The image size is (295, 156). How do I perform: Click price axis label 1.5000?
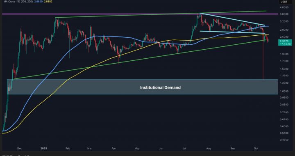point(284,69)
